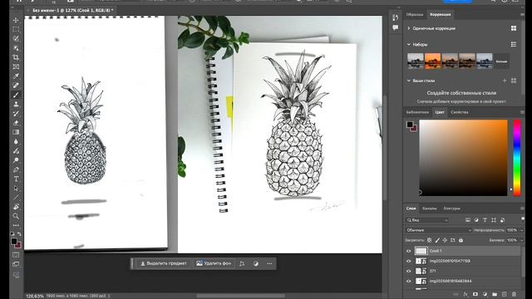Image resolution: width=532 pixels, height=299 pixels.
Task: Open the Layers panel flyout menu
Action: click(522, 208)
